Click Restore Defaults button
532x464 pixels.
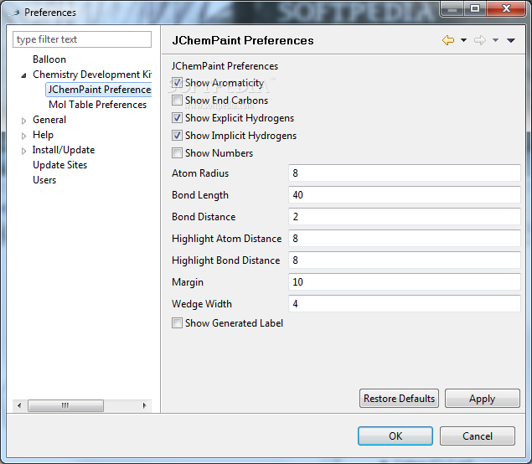click(399, 399)
